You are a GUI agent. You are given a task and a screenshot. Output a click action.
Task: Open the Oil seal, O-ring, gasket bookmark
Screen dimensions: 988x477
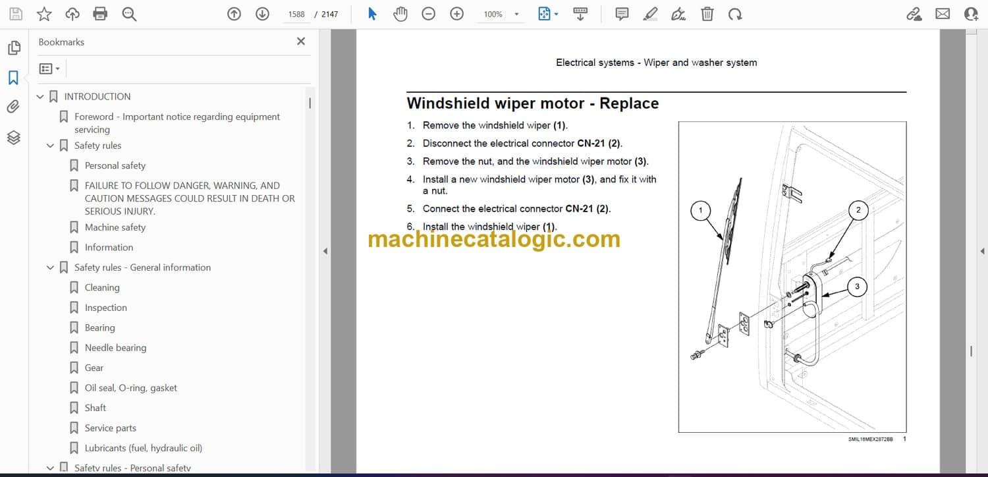coord(131,388)
